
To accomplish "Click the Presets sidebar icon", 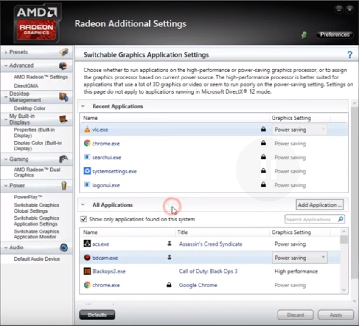I will [x=64, y=52].
